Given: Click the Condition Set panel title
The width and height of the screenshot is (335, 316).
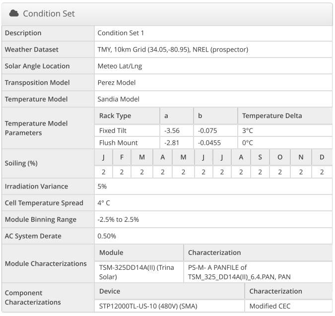Looking at the screenshot, I should pos(49,13).
